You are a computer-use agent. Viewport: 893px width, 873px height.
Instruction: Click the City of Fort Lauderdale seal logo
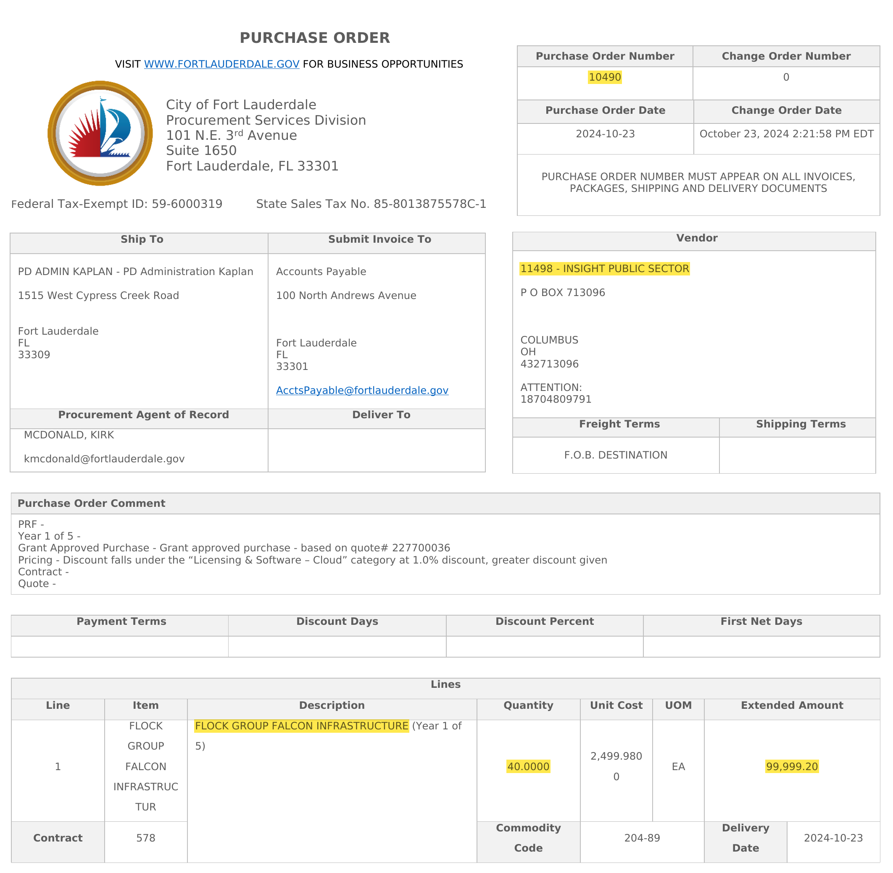pyautogui.click(x=100, y=134)
